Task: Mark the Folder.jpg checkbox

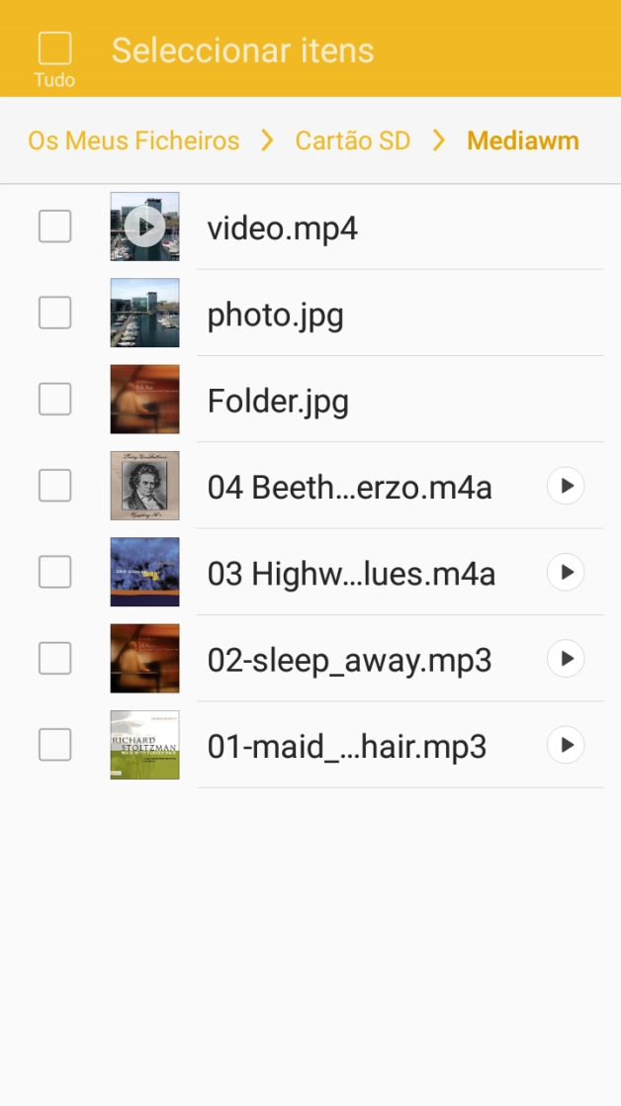Action: click(54, 400)
